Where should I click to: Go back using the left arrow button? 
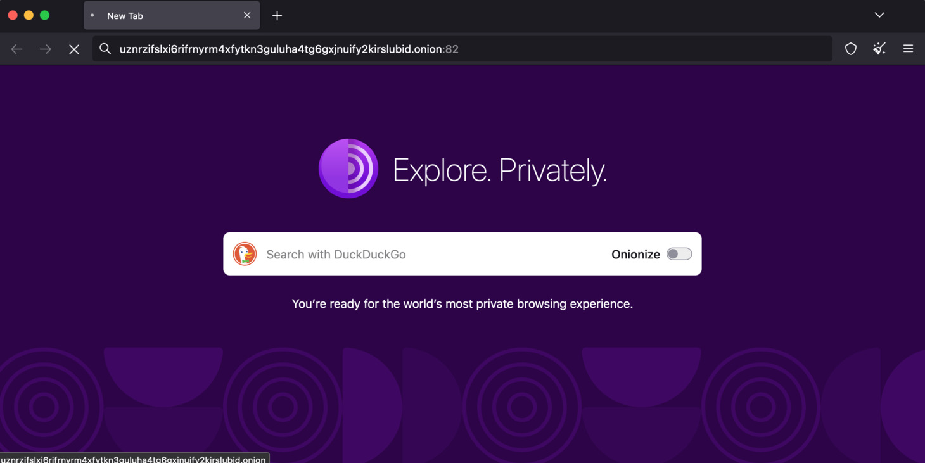pyautogui.click(x=16, y=49)
